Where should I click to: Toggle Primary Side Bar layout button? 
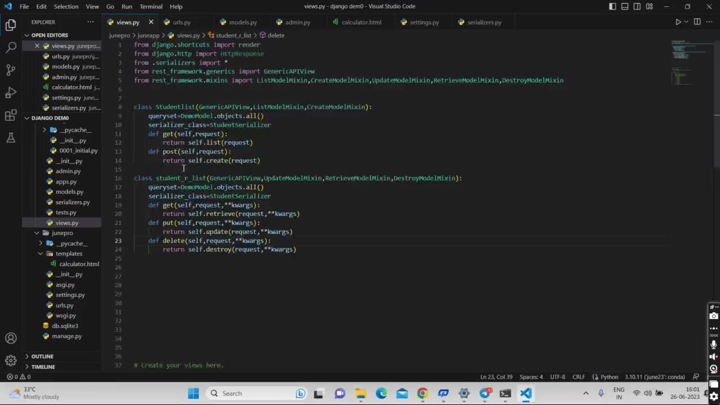coord(613,7)
